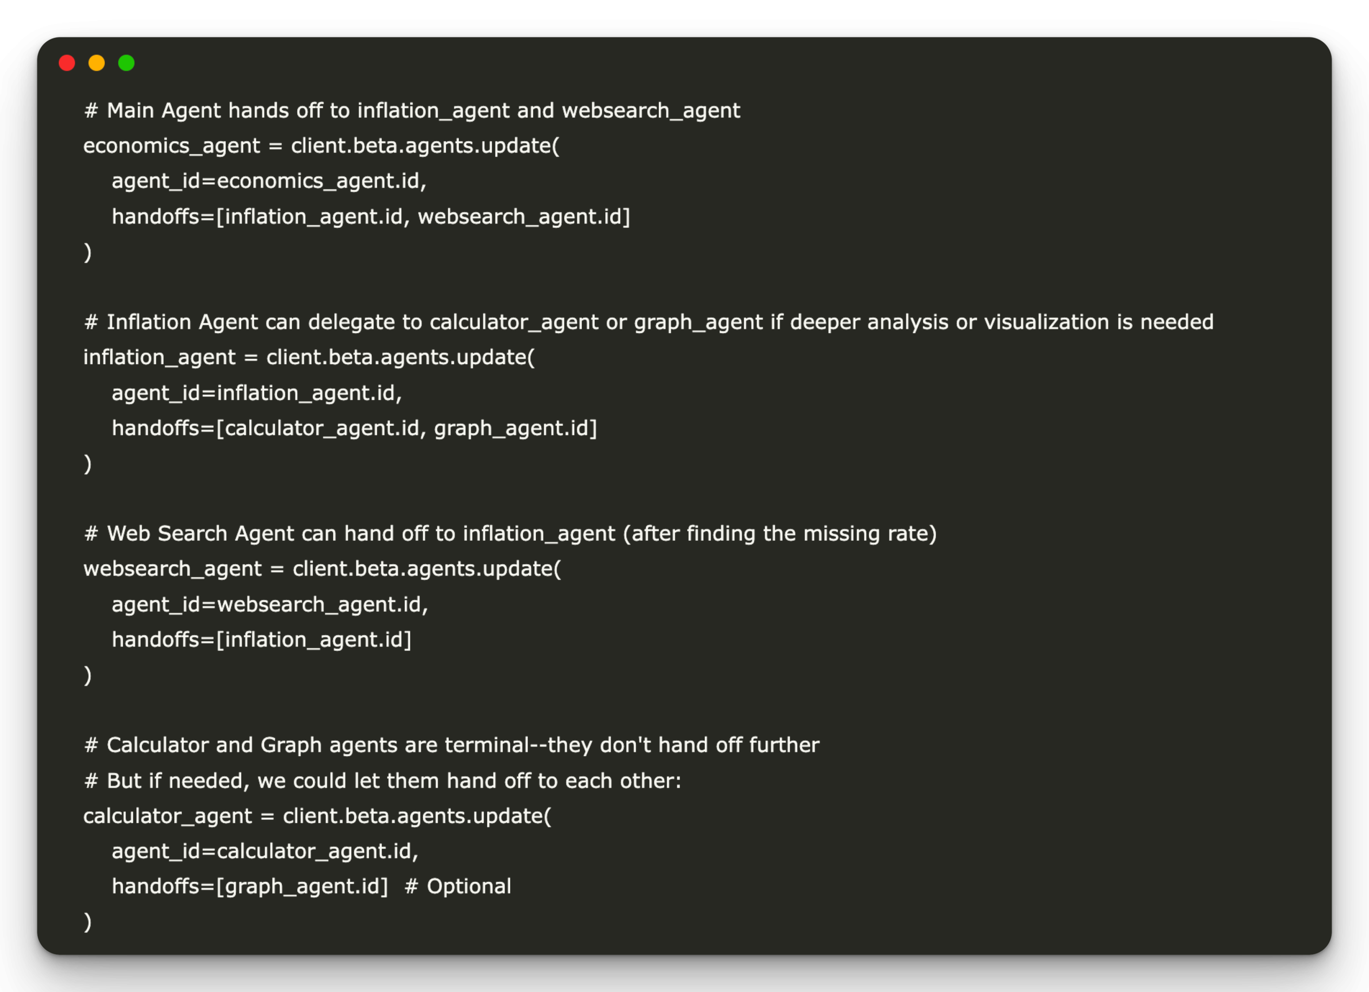This screenshot has height=992, width=1369.
Task: Click the comment about Main Agent handoffs
Action: 412,111
